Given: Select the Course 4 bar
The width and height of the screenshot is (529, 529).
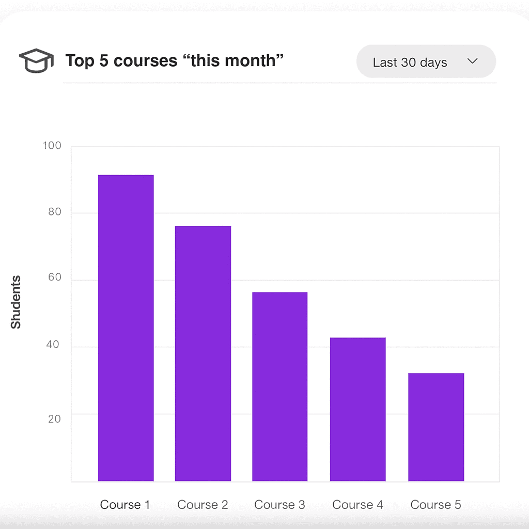Looking at the screenshot, I should click(358, 408).
